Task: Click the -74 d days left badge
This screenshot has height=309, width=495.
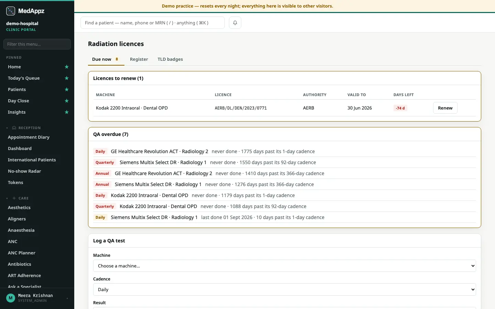Action: tap(400, 108)
